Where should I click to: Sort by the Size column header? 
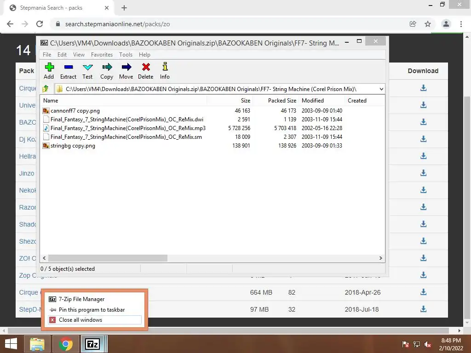[230, 101]
